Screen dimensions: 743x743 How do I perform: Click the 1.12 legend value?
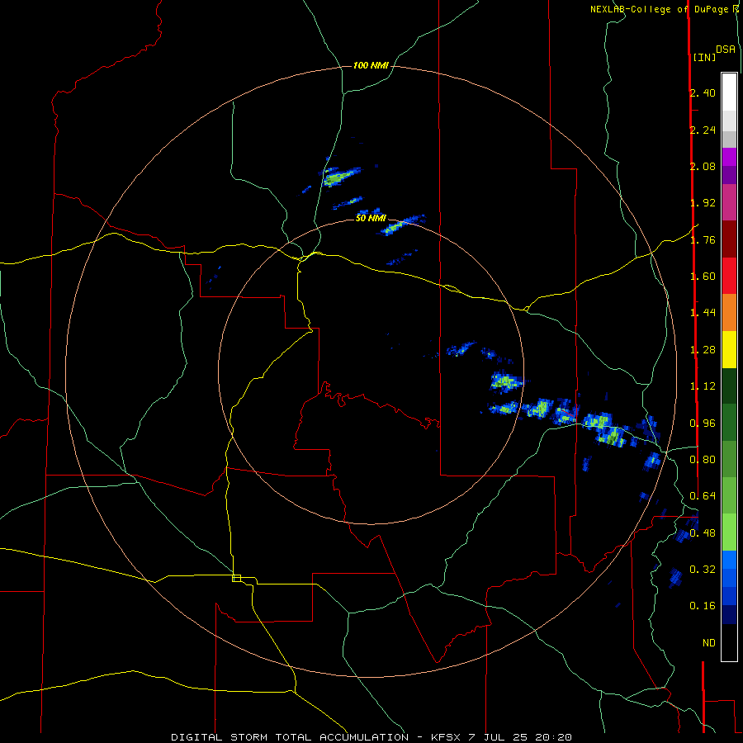(703, 386)
